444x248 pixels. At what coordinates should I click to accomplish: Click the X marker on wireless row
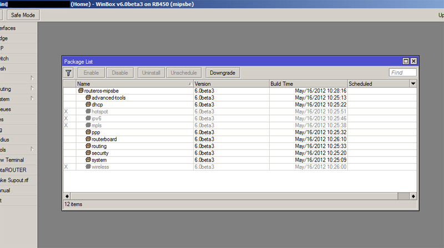[x=66, y=167]
